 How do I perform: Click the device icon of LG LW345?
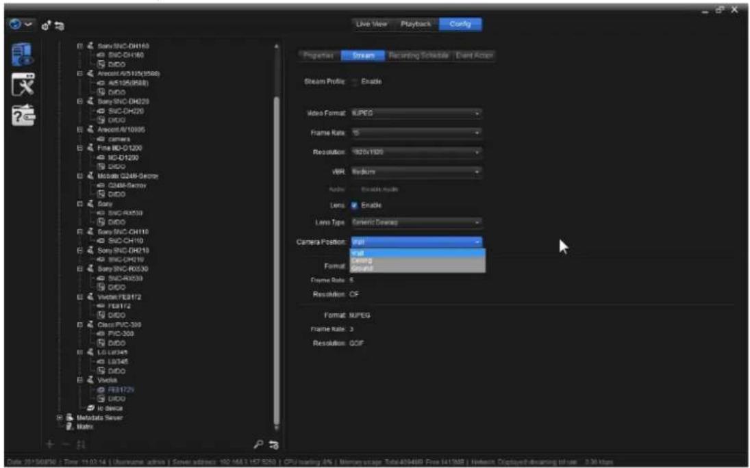click(x=90, y=352)
